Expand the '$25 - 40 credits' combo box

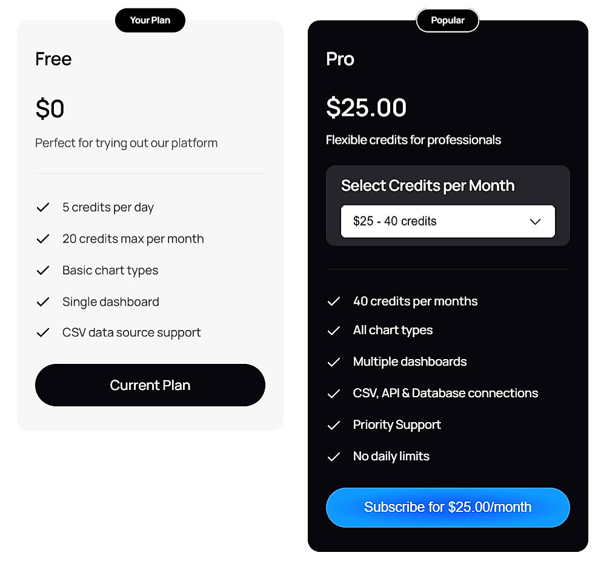[448, 221]
